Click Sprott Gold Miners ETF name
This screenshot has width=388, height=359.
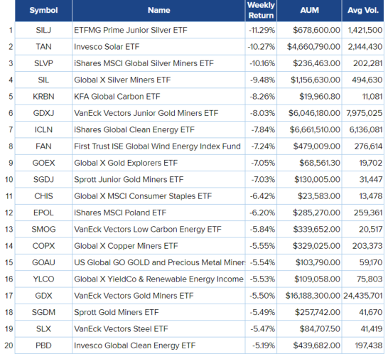[117, 312]
